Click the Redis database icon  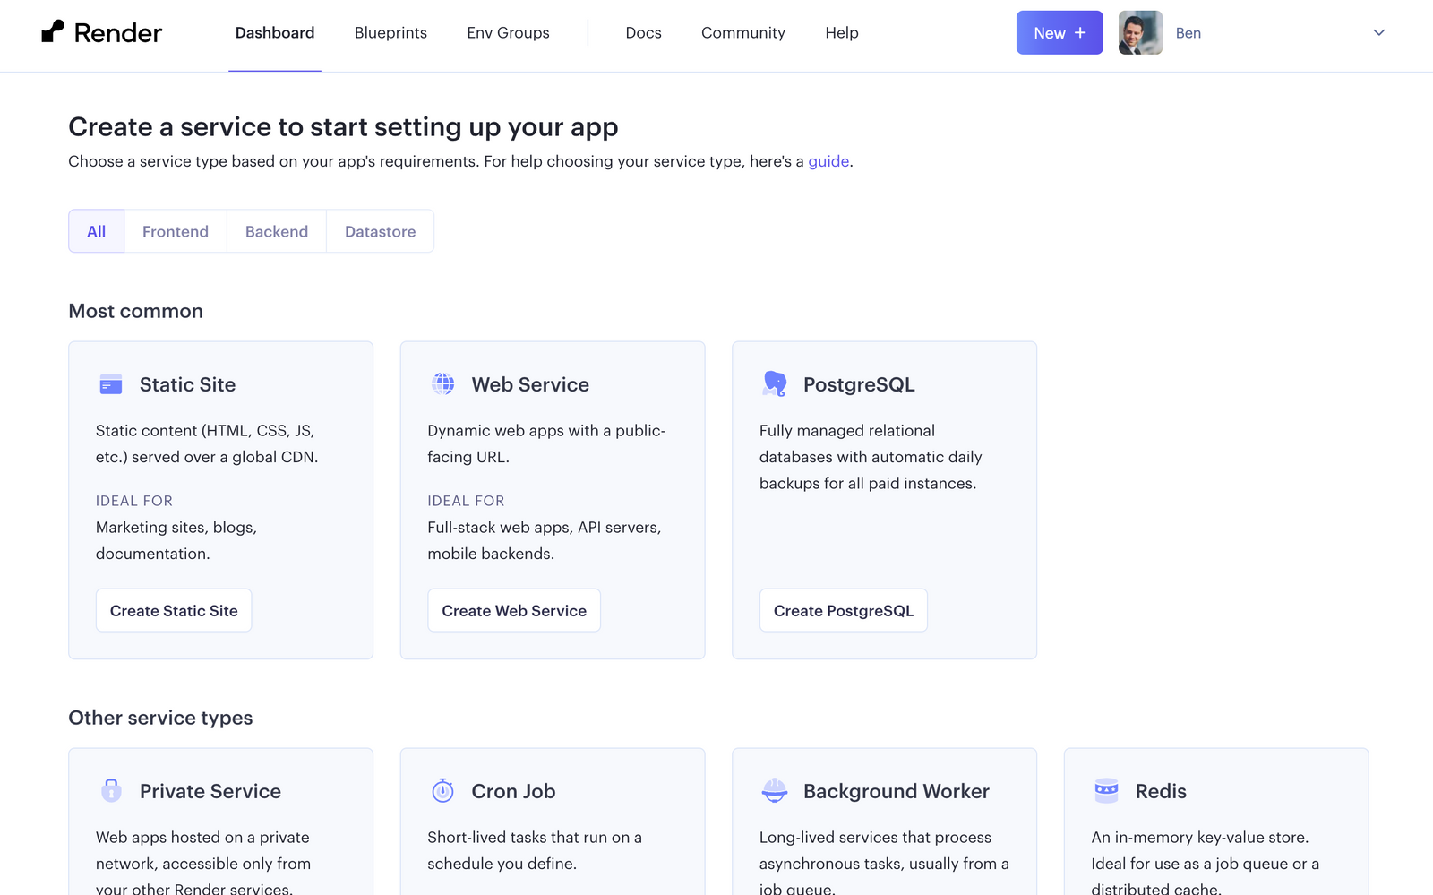click(1107, 790)
